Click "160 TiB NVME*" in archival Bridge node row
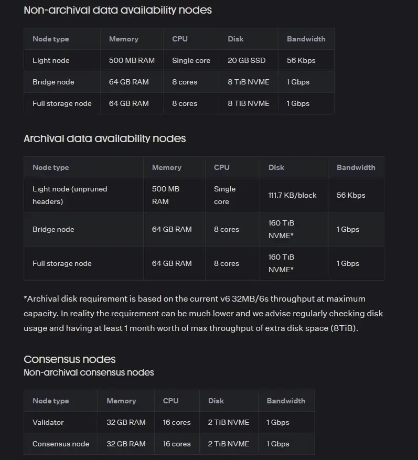The image size is (418, 460). [281, 229]
